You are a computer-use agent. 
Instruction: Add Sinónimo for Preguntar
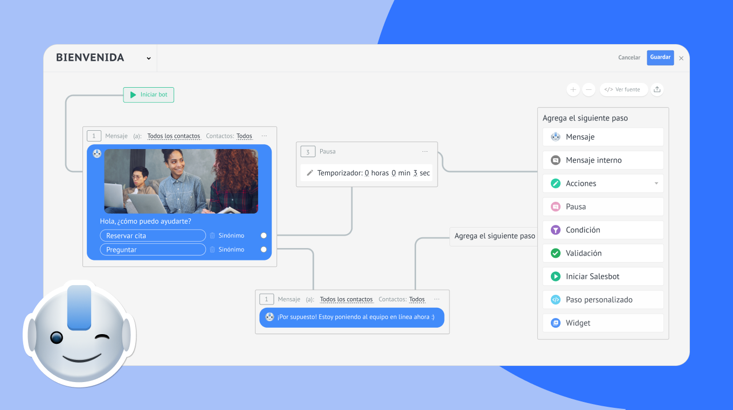click(231, 250)
